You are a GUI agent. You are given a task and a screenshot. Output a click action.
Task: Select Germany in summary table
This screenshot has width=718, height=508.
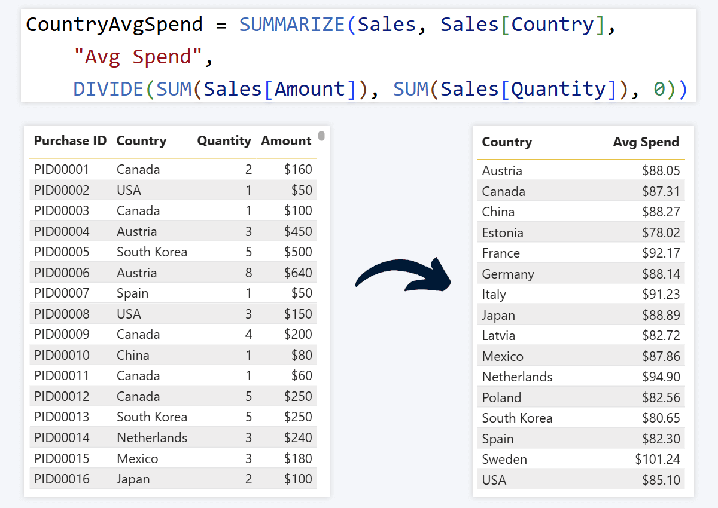[x=508, y=274]
